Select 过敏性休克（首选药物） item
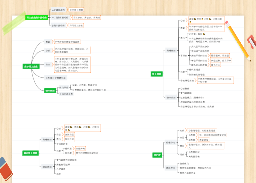The width and height of the screenshot is (256, 183). 192,98
